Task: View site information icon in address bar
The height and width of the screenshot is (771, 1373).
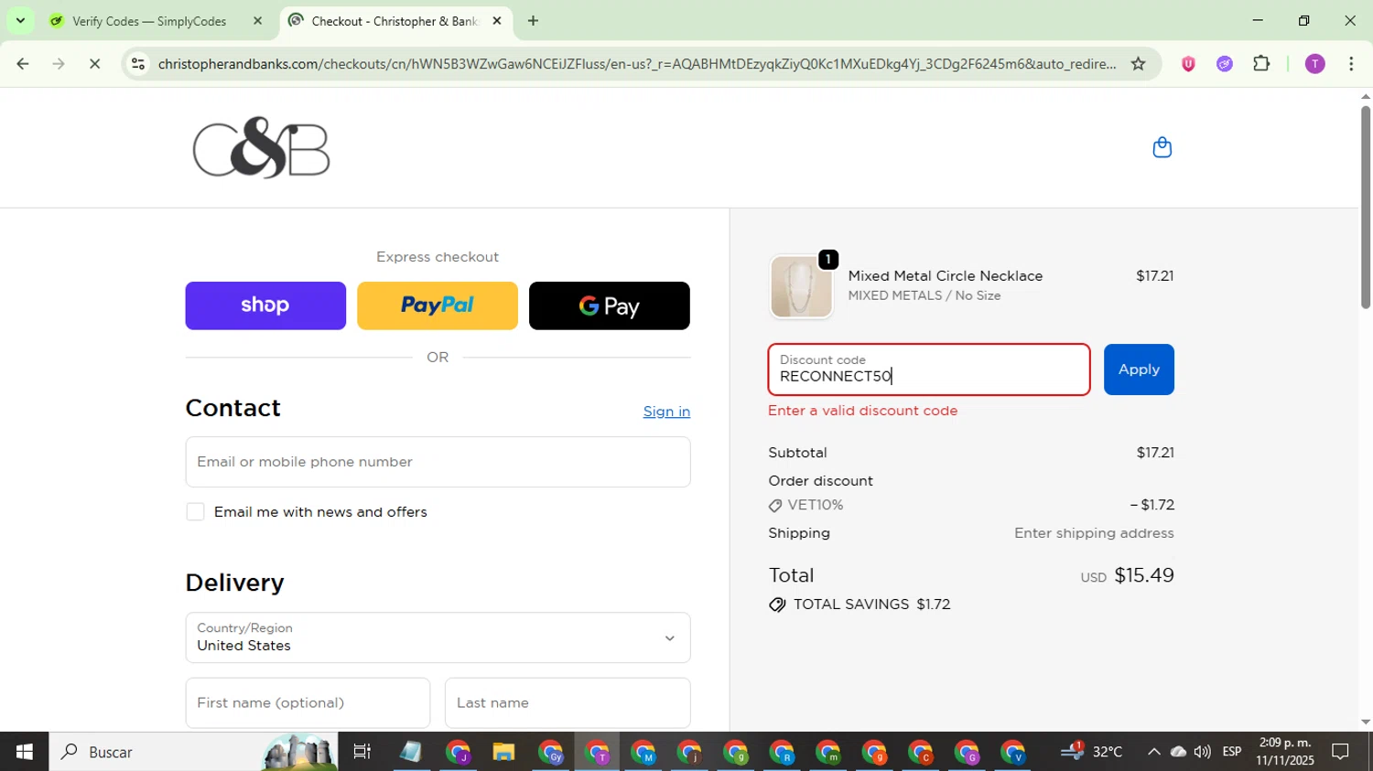Action: [138, 64]
